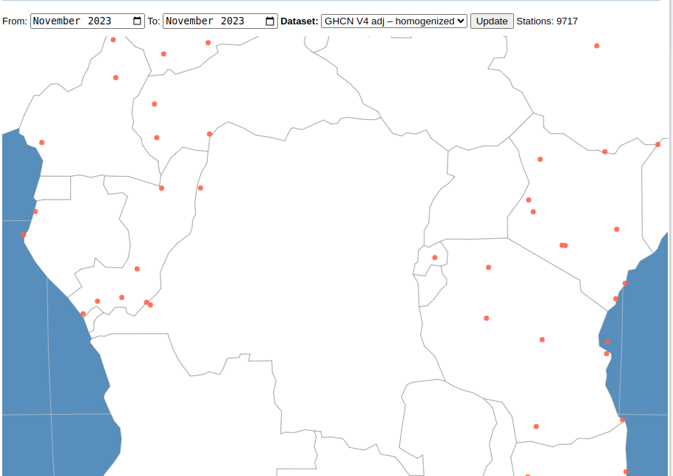Click the month text in the To field
Viewport: 673px width, 476px height.
point(190,21)
